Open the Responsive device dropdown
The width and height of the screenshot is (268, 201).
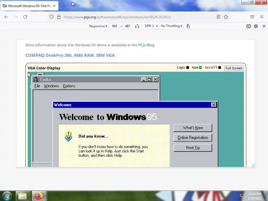(x=98, y=26)
